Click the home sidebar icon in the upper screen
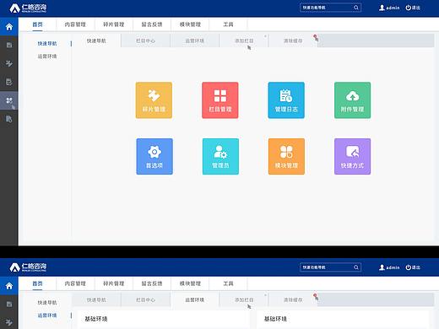Image resolution: width=439 pixels, height=329 pixels. pos(9,27)
